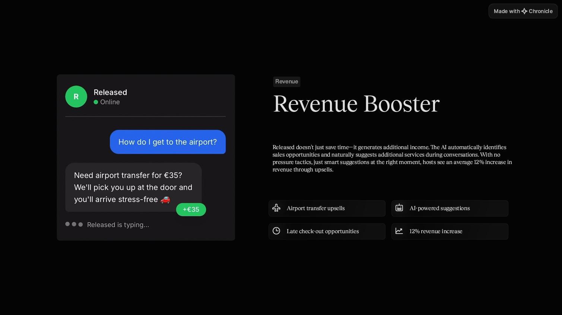Click the red car emoji in message
The image size is (562, 315).
165,200
